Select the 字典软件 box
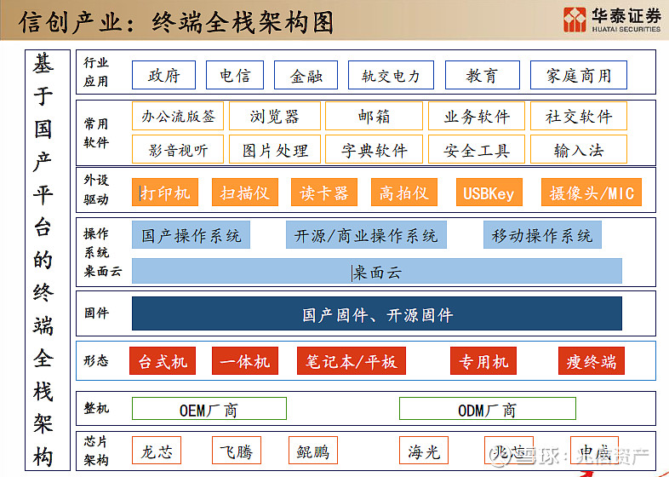Screen dimensions: 669x477 [x=374, y=149]
